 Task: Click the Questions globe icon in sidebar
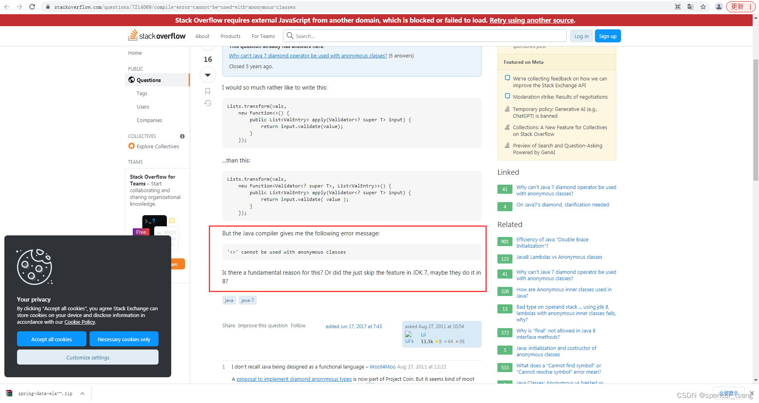(131, 80)
